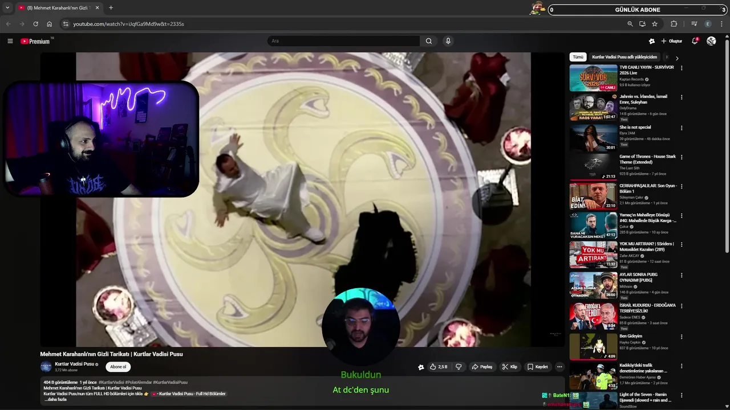Click #PolatAlemdar hashtag link

pyautogui.click(x=139, y=382)
